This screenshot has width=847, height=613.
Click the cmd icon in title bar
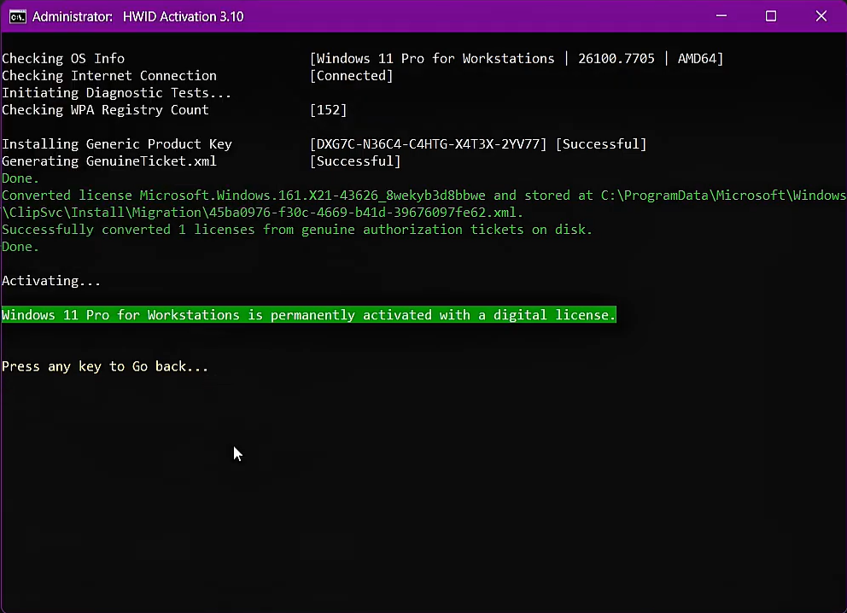(17, 17)
